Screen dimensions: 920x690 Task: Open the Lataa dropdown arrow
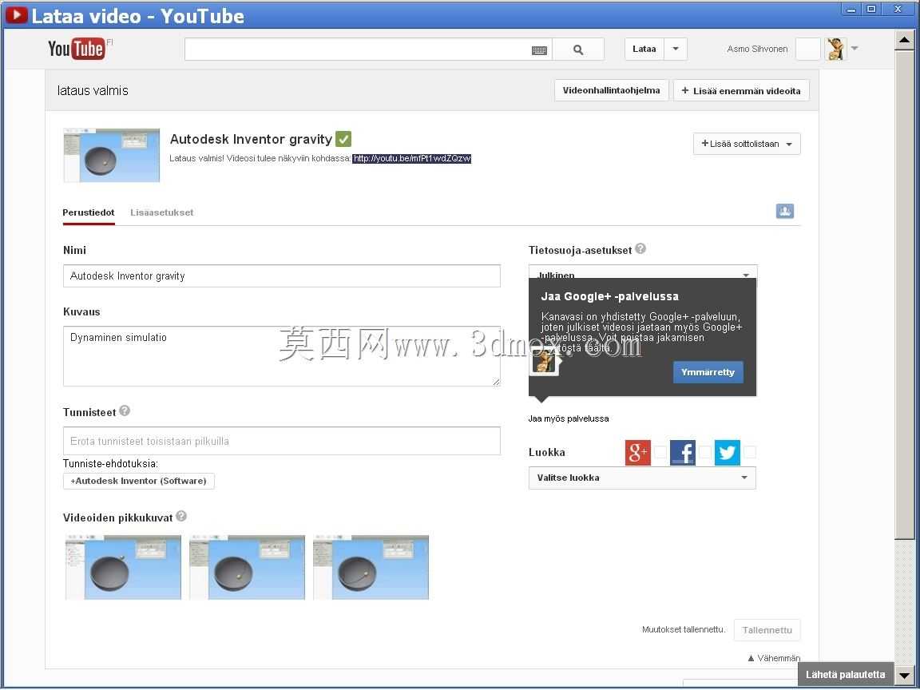676,50
